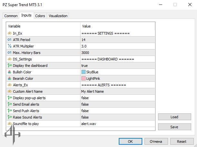This screenshot has width=197, height=147.
Task: Click the ====== ALERTS ====== value
Action: point(104,85)
